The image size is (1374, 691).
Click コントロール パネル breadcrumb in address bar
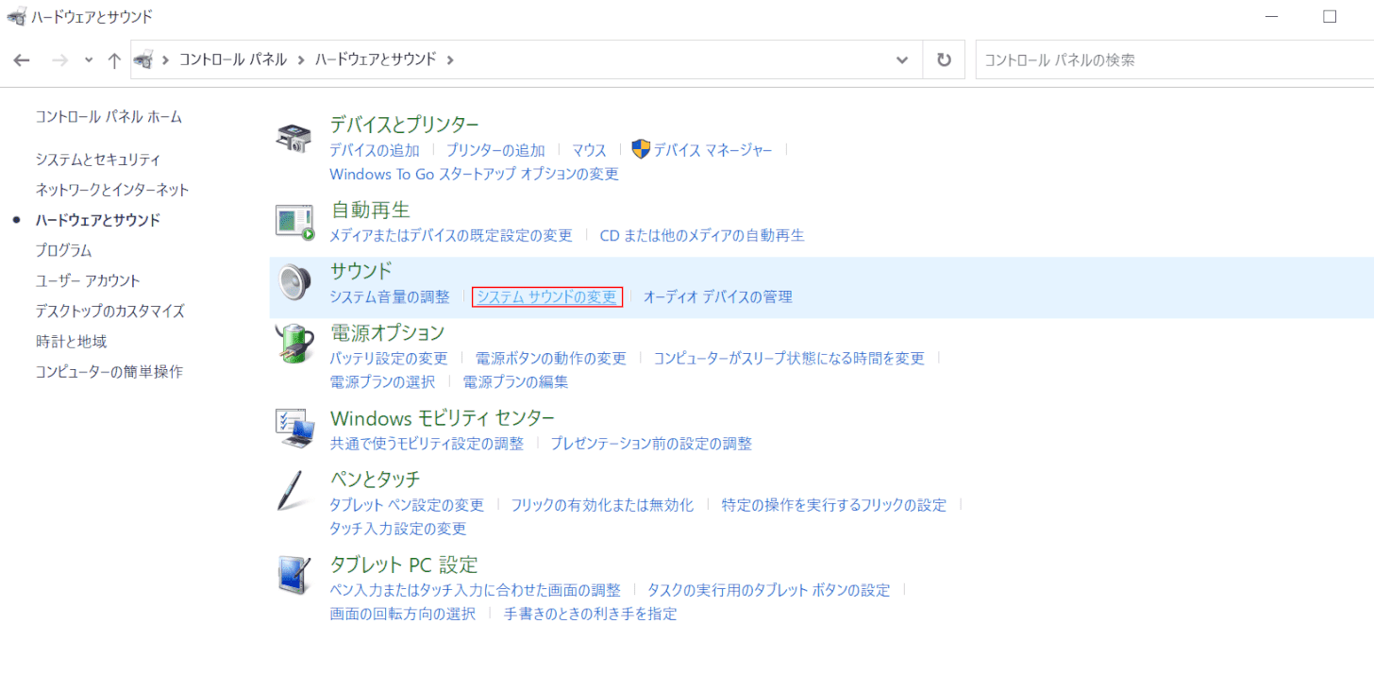(x=233, y=59)
